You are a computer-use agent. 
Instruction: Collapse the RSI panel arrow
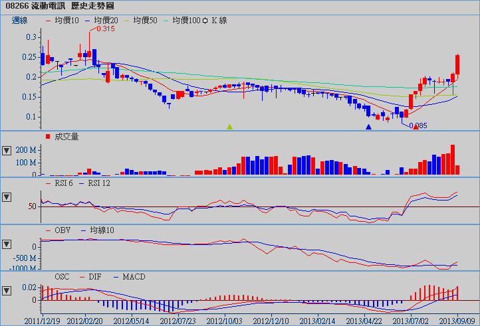(x=7, y=197)
